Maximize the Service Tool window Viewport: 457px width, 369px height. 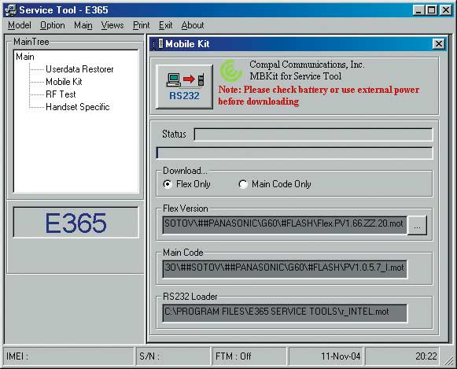click(431, 10)
